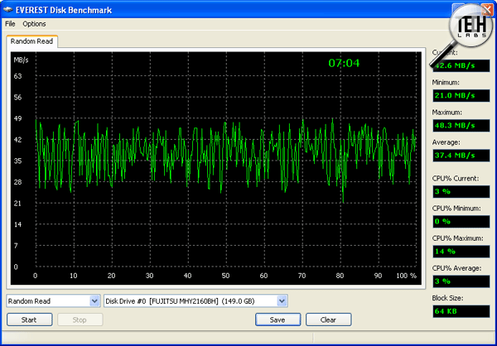The width and height of the screenshot is (497, 346).
Task: Click the CPU% Average 3 % value
Action: click(461, 281)
